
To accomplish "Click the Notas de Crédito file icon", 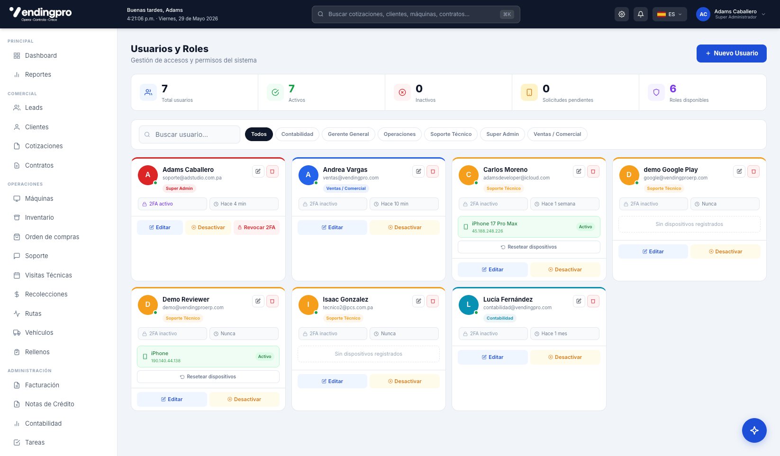I will coord(17,404).
